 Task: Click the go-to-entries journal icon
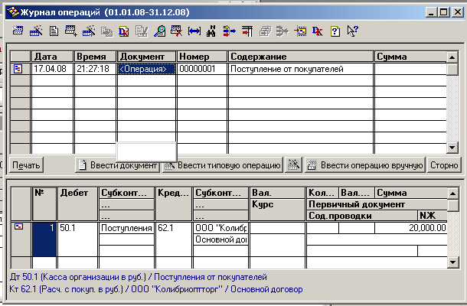tap(300, 31)
